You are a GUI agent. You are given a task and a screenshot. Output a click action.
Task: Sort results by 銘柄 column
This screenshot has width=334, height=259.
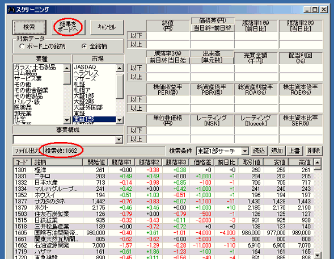click(57, 162)
